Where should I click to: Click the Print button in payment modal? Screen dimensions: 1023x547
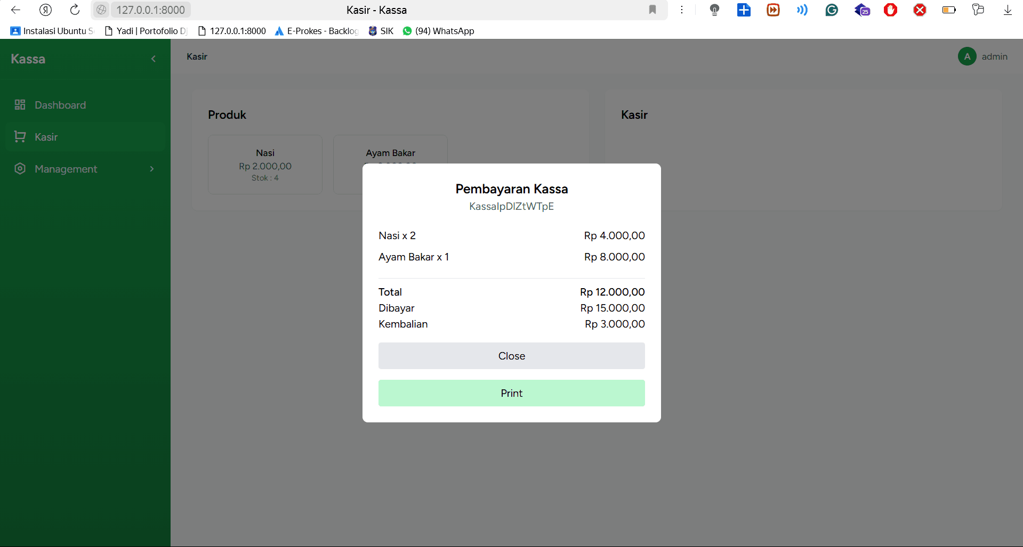click(x=511, y=393)
